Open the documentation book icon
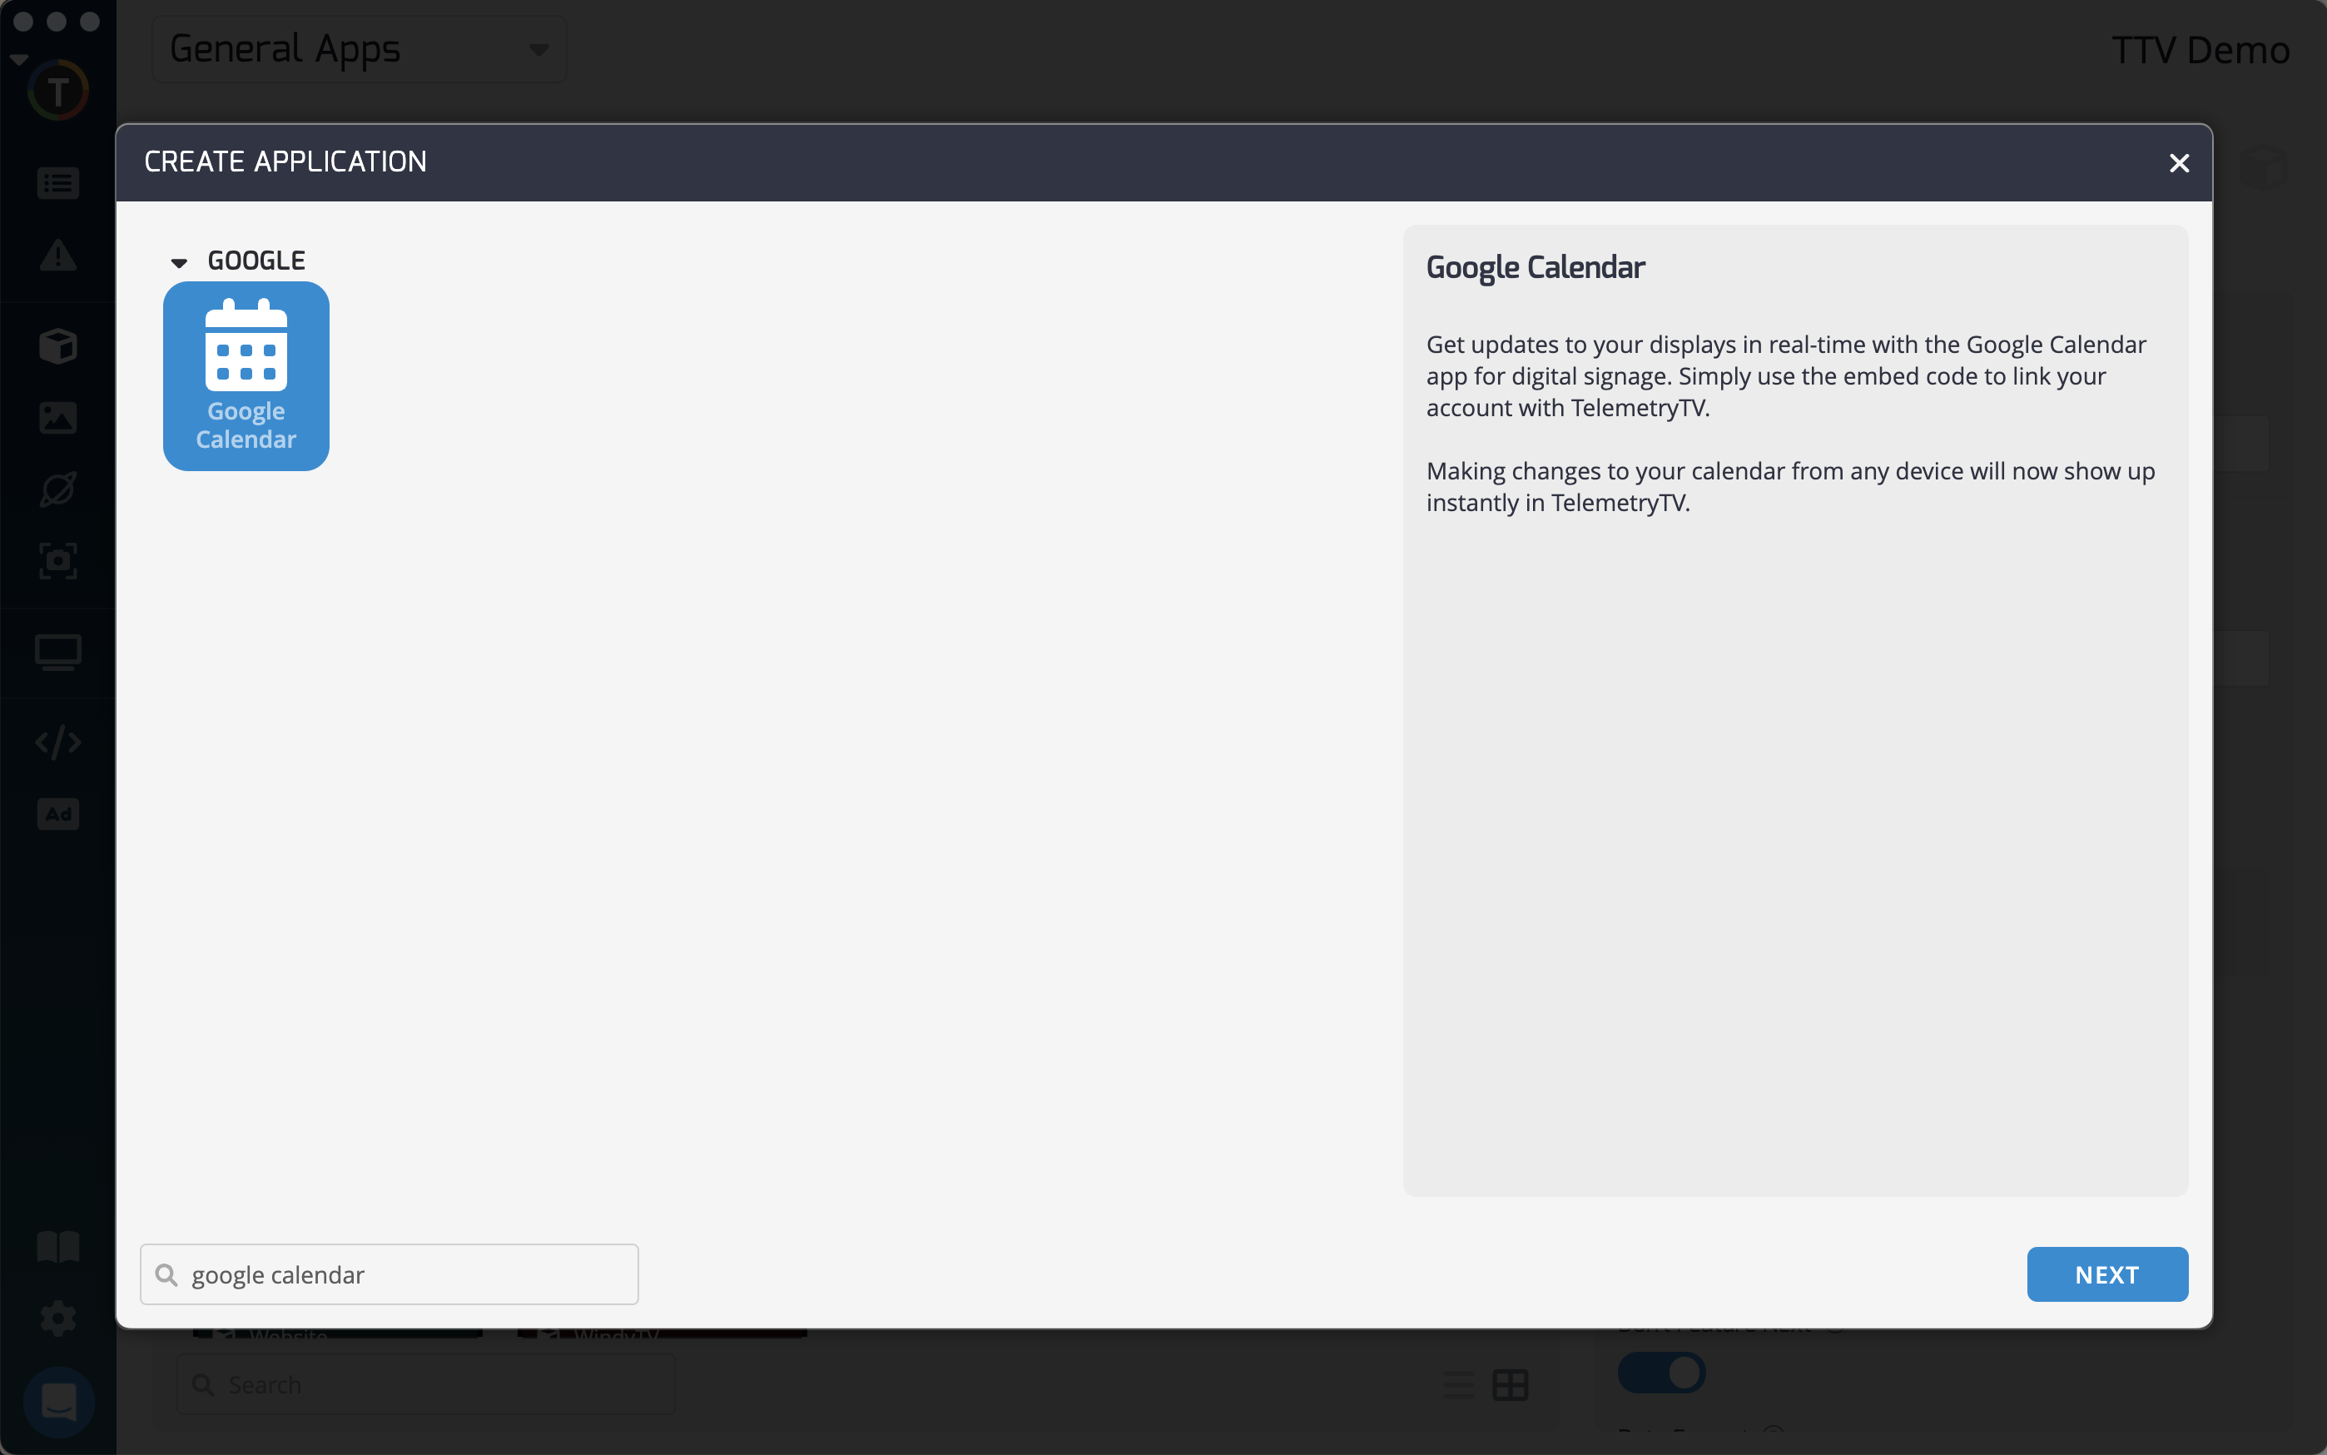This screenshot has width=2327, height=1455. tap(57, 1247)
